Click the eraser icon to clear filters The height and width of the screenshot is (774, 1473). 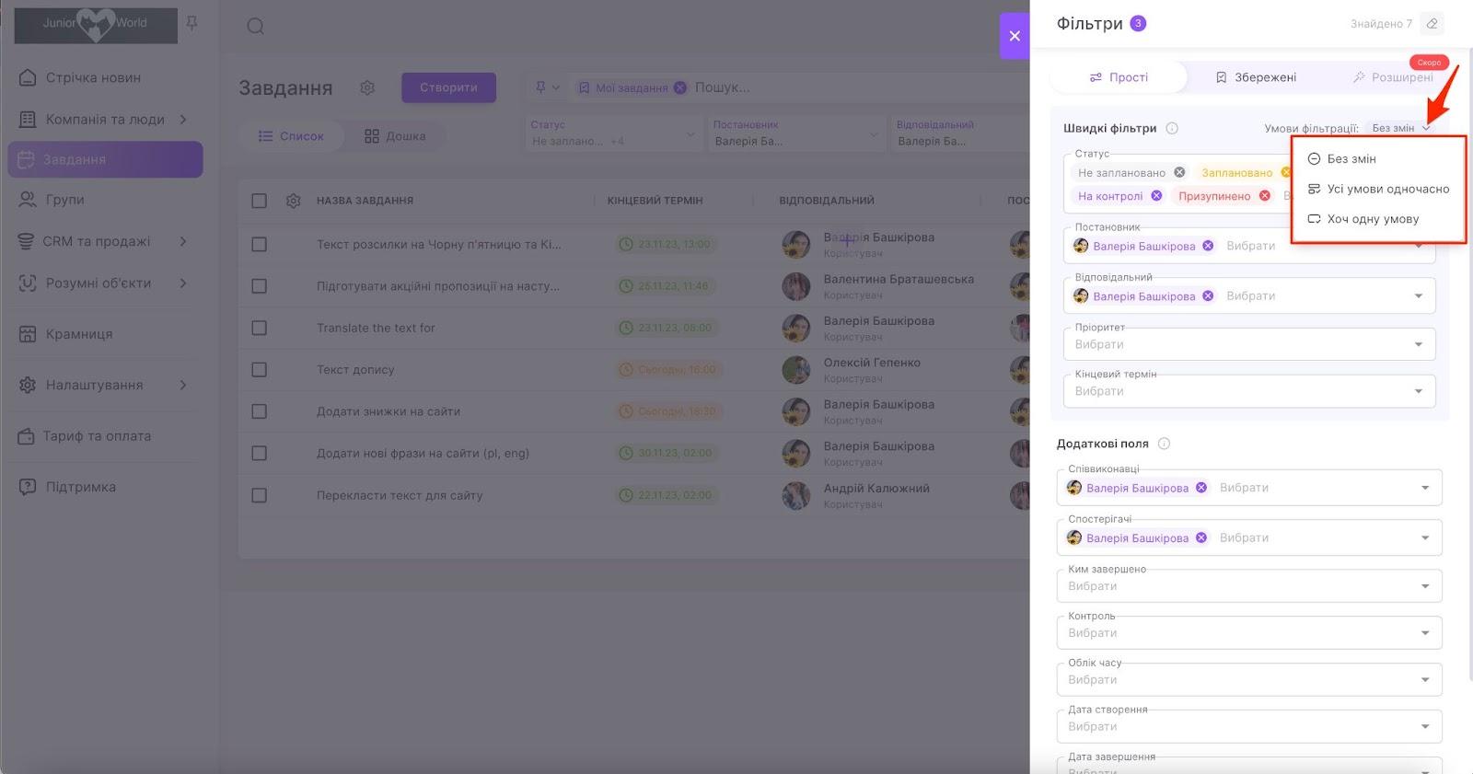(1432, 24)
